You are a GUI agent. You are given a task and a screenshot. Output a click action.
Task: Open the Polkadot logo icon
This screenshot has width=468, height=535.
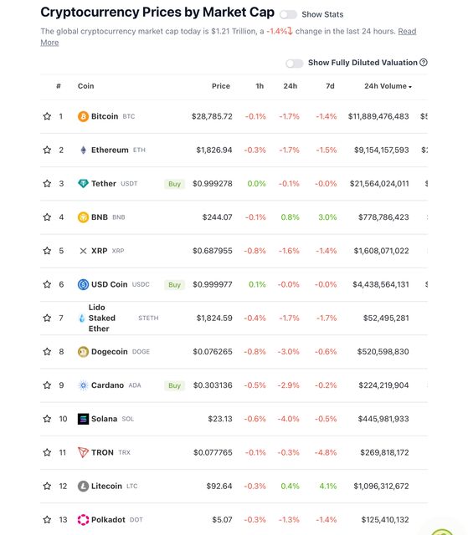click(83, 520)
